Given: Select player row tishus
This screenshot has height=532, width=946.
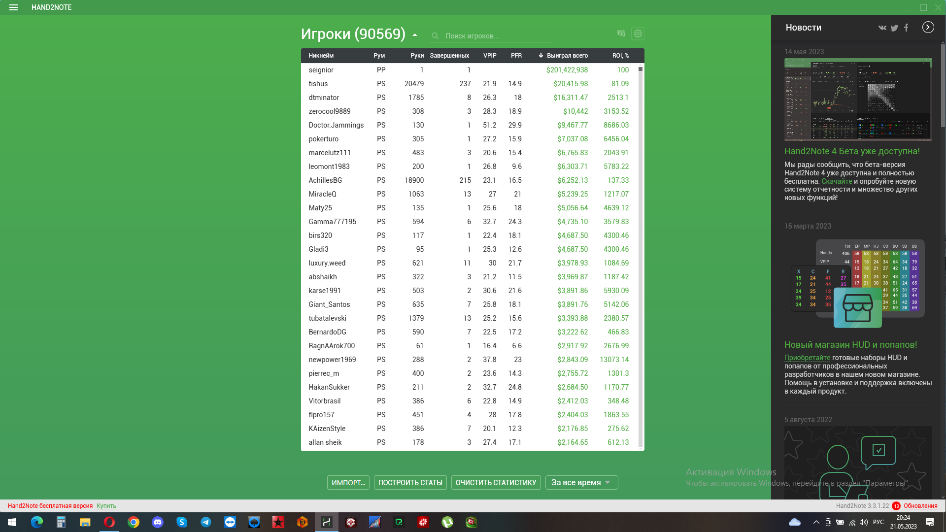Looking at the screenshot, I should (469, 84).
